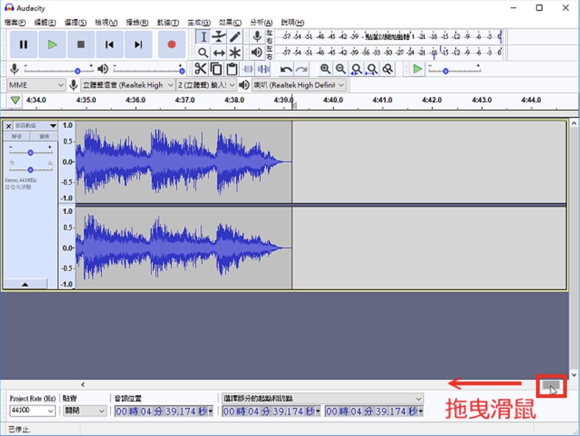580x436 pixels.
Task: Open the 選擇(S) menu
Action: (75, 22)
